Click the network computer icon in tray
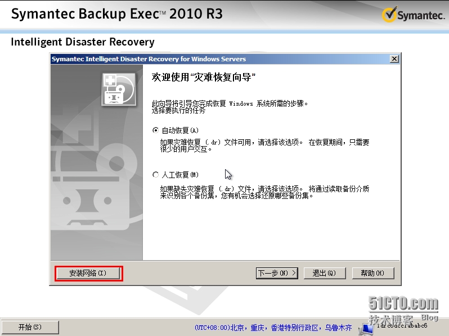Screen dimensions: 449x336 click(367, 329)
